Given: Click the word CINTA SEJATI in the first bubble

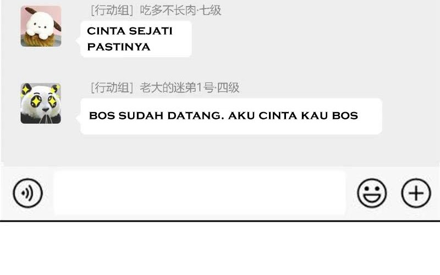Looking at the screenshot, I should pyautogui.click(x=130, y=31).
